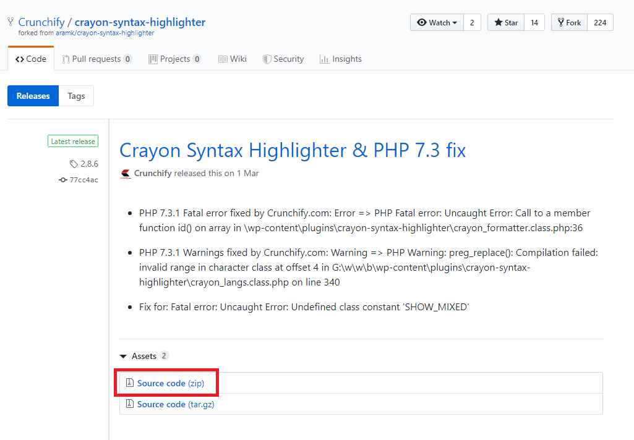Select the Releases button
The width and height of the screenshot is (634, 440).
[33, 96]
